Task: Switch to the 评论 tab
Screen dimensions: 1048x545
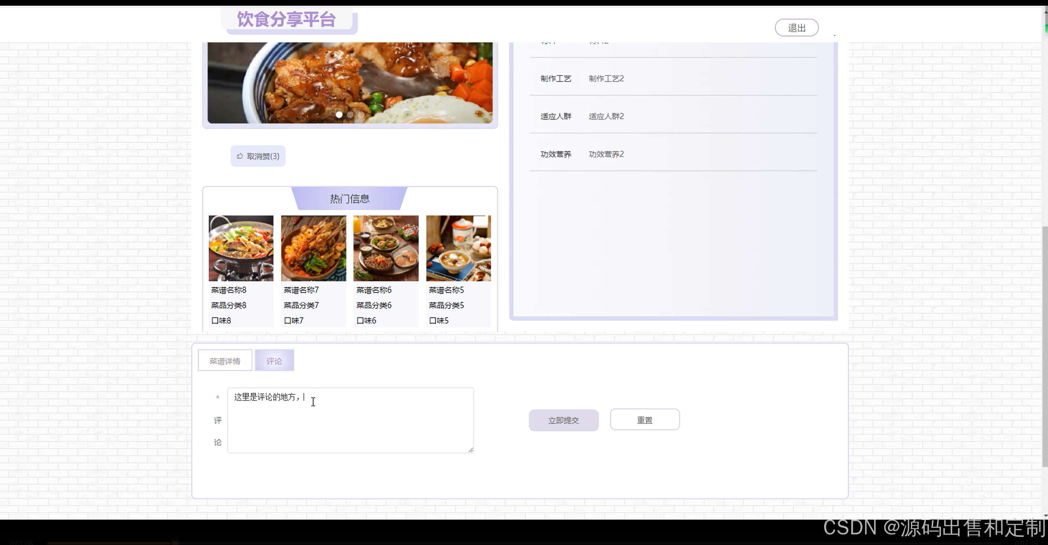Action: pos(274,360)
